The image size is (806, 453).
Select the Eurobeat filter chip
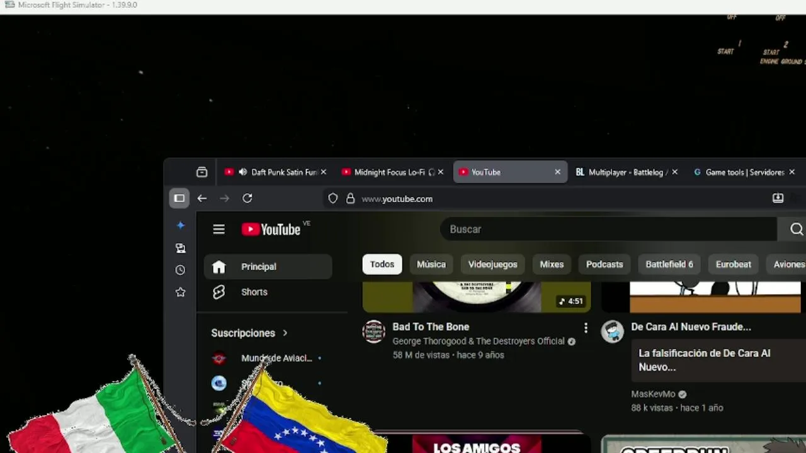tap(734, 264)
